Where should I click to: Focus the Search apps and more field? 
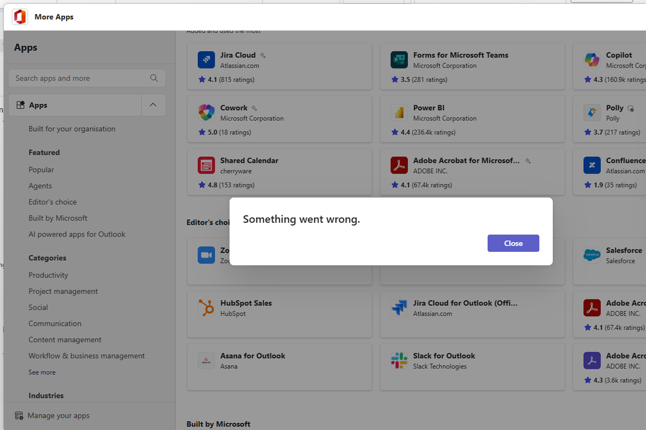[x=87, y=78]
